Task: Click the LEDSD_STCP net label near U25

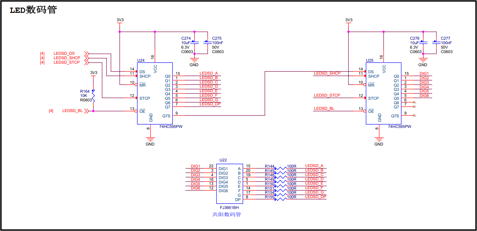Action: pos(327,95)
